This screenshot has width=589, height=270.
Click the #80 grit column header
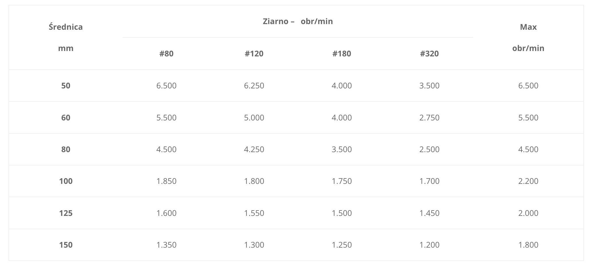point(166,54)
